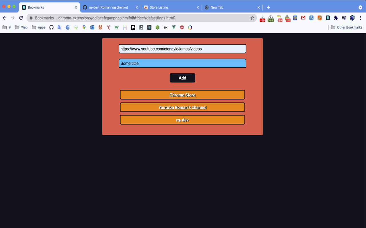Open the M letter bookmark icon

coord(141,27)
